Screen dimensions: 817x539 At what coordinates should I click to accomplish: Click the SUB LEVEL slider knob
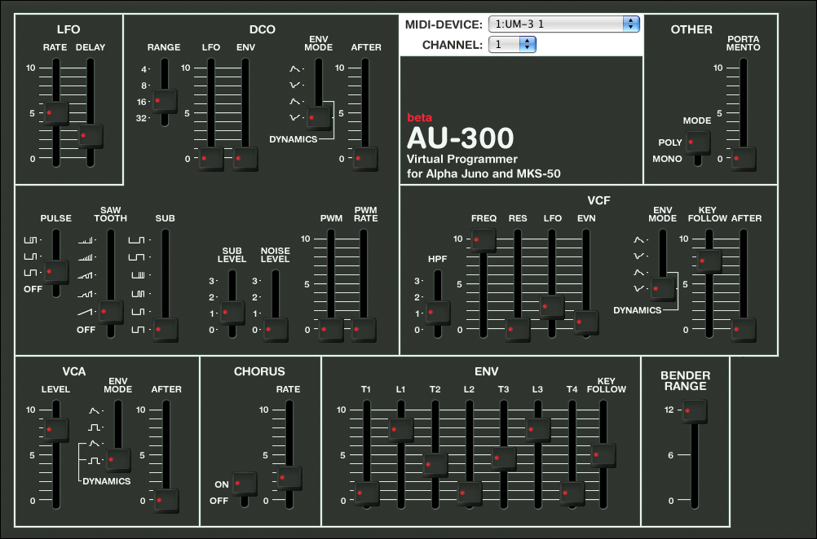pos(232,313)
